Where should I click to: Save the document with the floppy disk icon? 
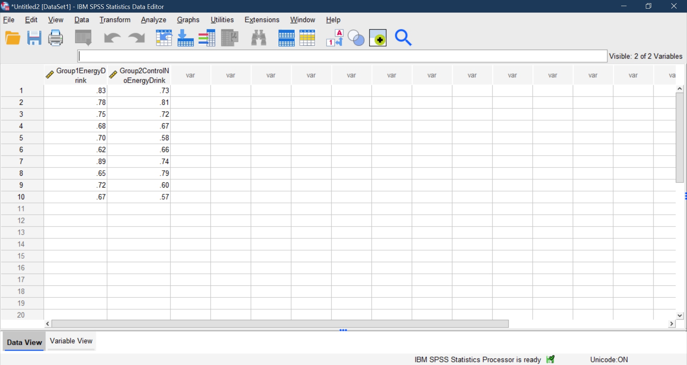point(34,38)
